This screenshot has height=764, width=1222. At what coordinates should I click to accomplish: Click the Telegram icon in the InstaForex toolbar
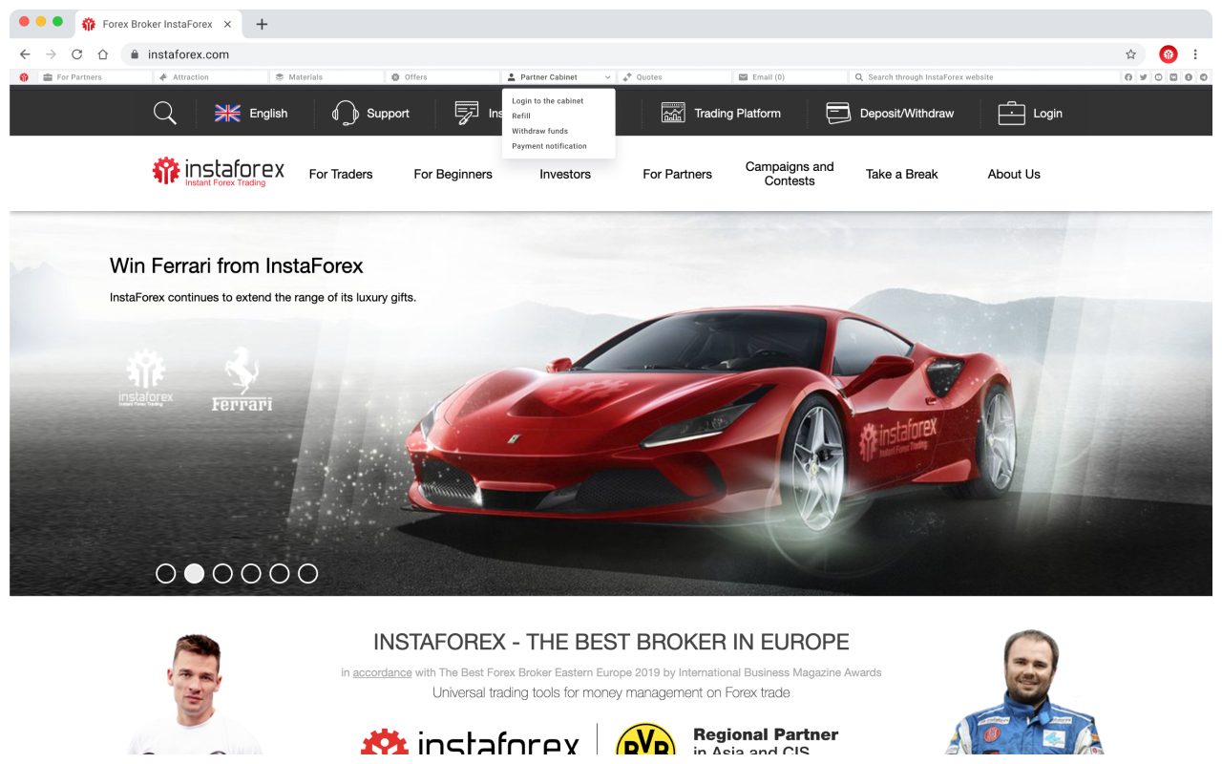tap(1203, 77)
